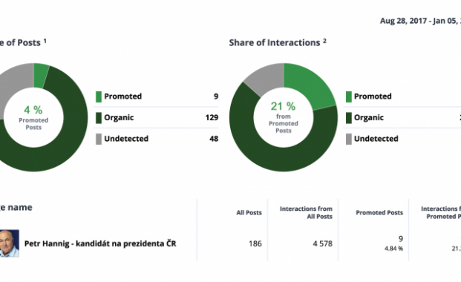Click the Organic swatch in Interactions legend
Screen dimensions: 461x282
349,118
